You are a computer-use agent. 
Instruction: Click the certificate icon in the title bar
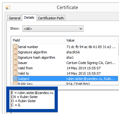pos(8,7)
